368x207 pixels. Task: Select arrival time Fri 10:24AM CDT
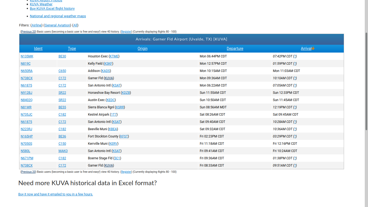[285, 151]
